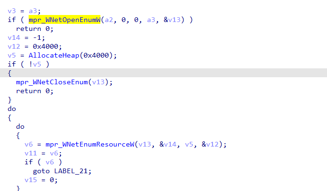
Task: Click variable v15 set to zero
Action: pos(30,180)
